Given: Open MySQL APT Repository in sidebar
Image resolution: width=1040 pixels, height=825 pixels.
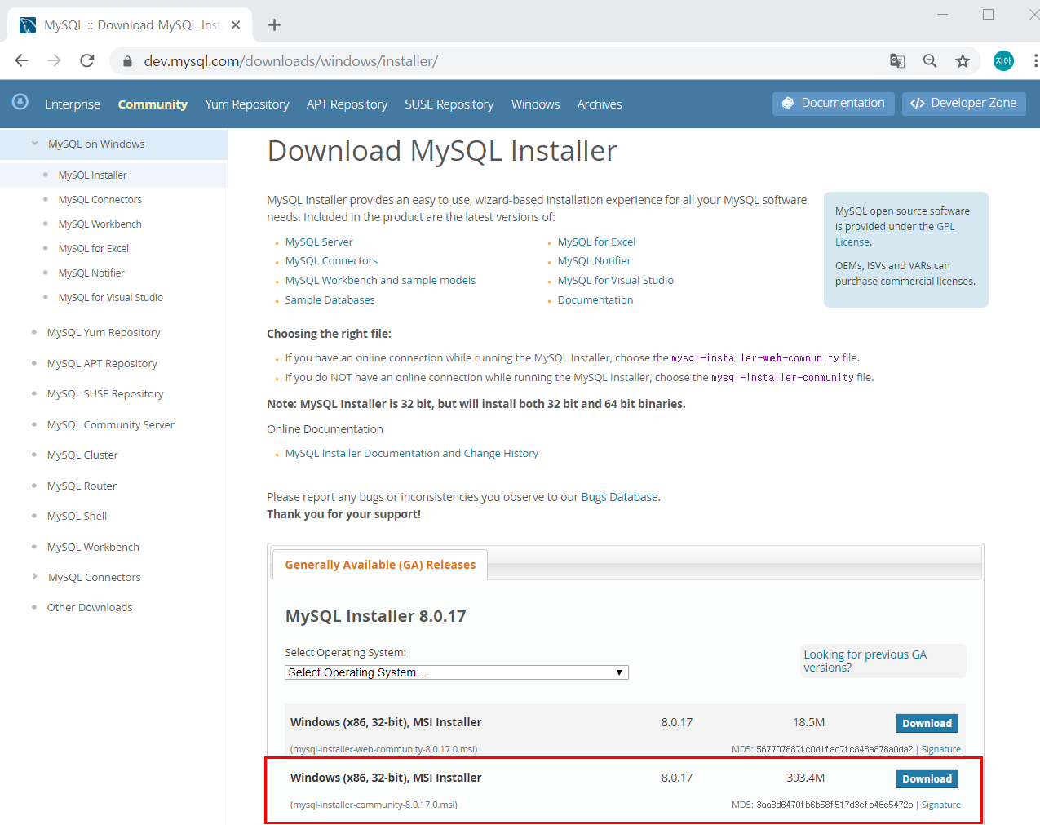Looking at the screenshot, I should coord(102,364).
